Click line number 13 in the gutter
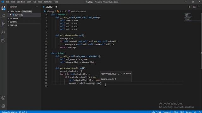This screenshot has height=113, width=202. 46,50
